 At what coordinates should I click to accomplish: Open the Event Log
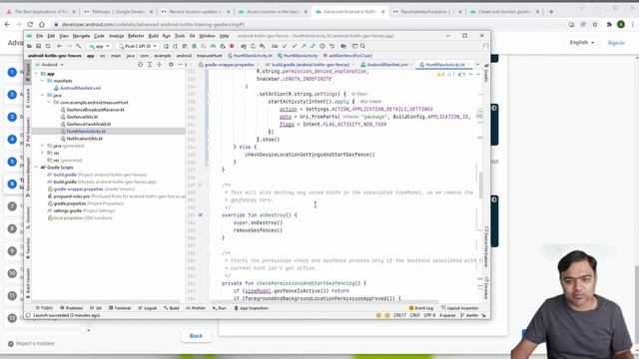click(x=421, y=308)
